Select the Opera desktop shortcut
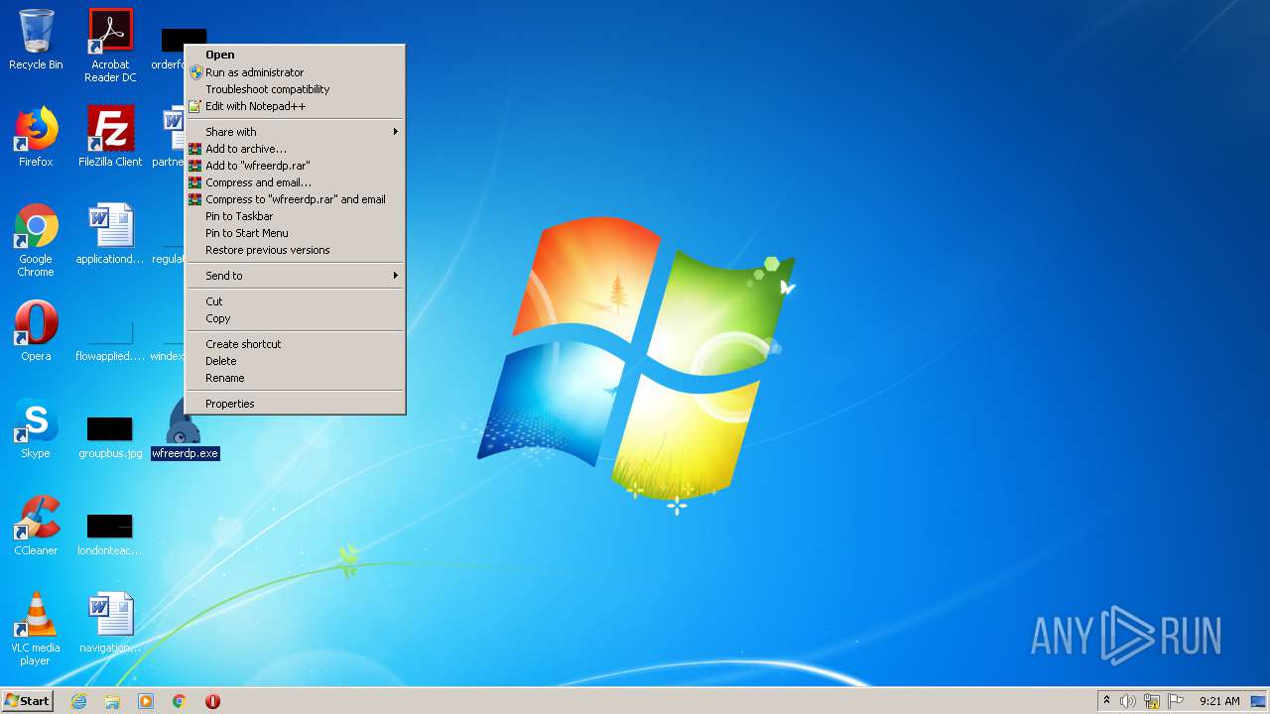1270x714 pixels. (36, 331)
